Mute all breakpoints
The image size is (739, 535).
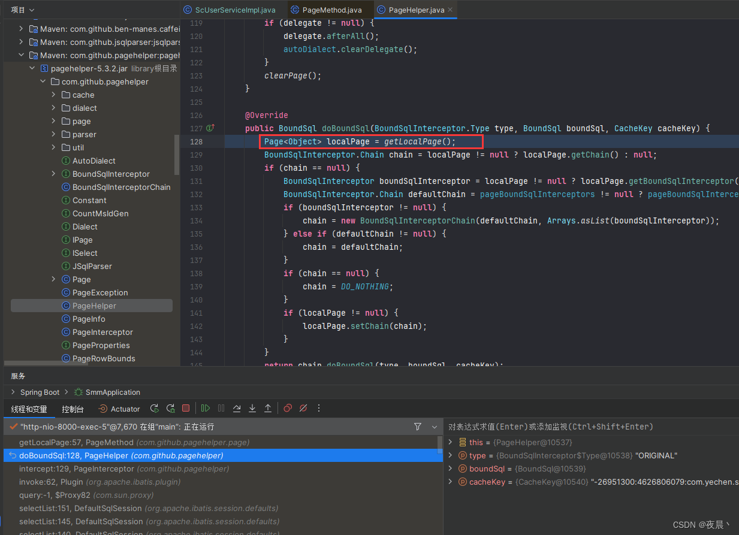(x=303, y=409)
